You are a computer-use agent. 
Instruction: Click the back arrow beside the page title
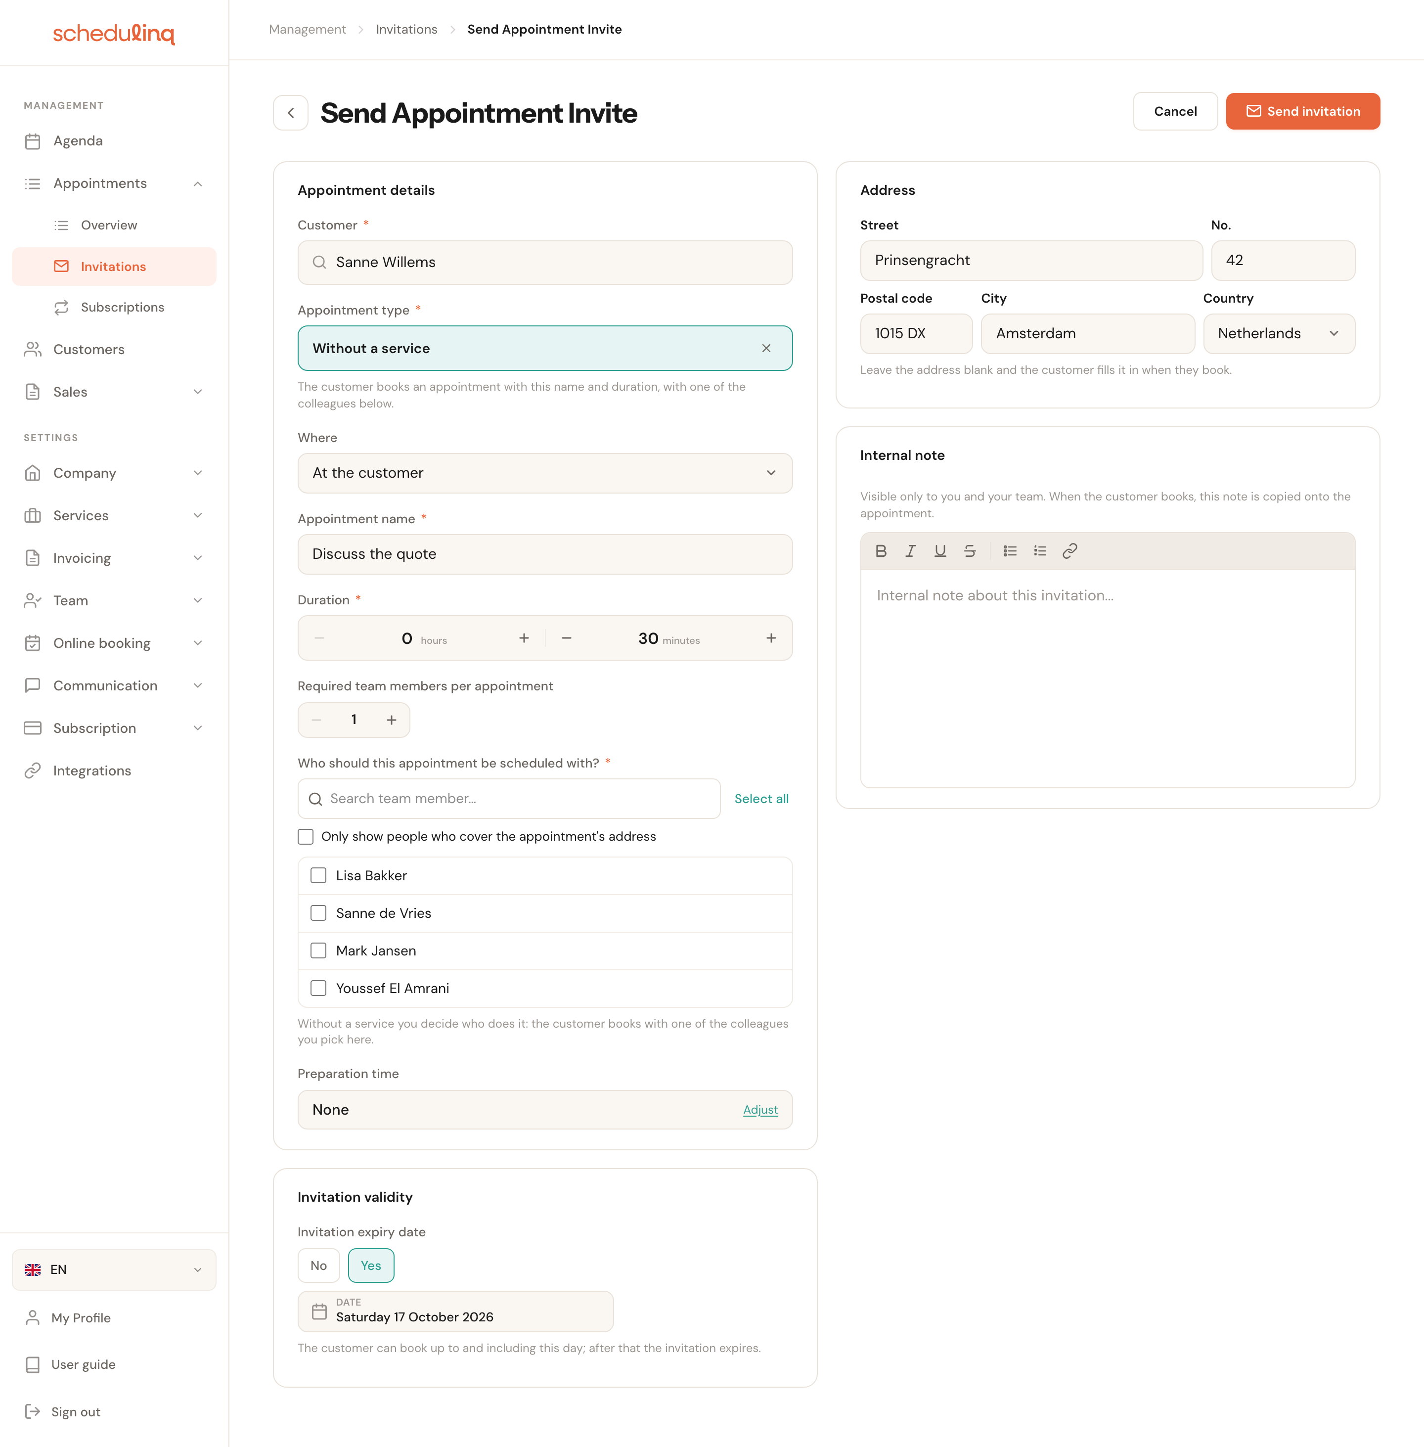point(290,113)
